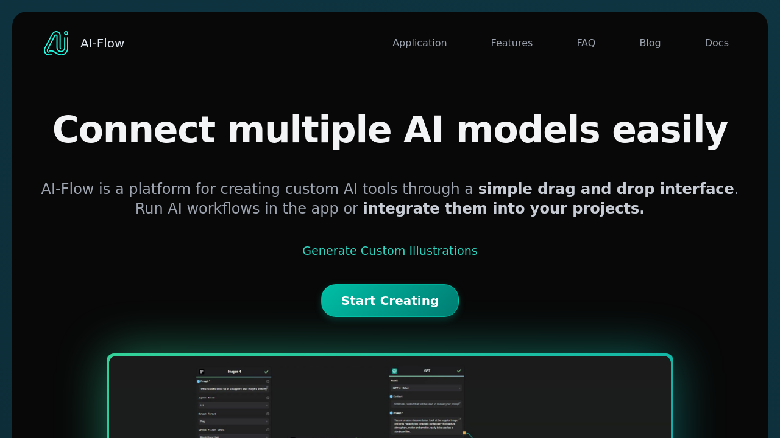
Task: Click the blue Context handle on the GPT node
Action: 391,397
